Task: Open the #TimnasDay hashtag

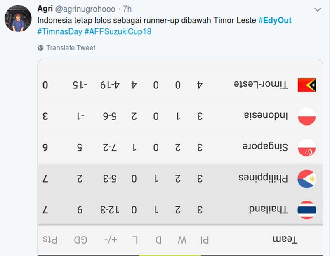Action: click(x=59, y=32)
